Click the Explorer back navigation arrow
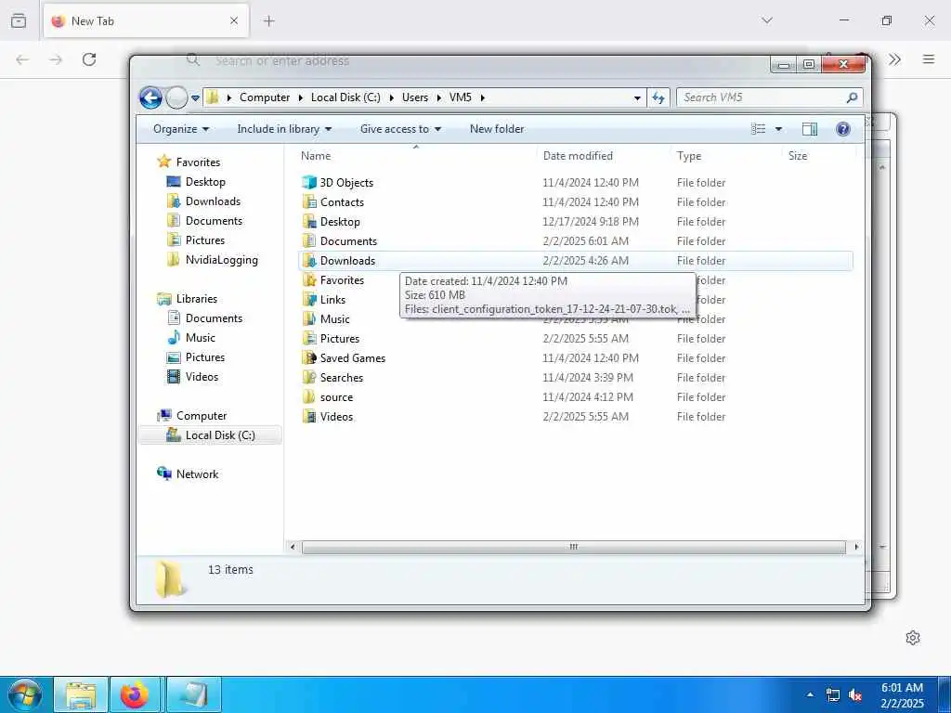Screen dimensions: 951x713 (x=150, y=97)
